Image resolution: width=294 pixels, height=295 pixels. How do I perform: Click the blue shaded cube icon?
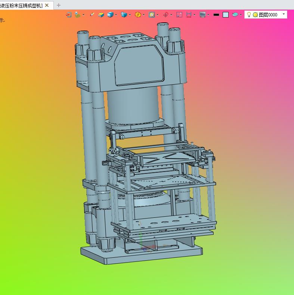(110, 15)
